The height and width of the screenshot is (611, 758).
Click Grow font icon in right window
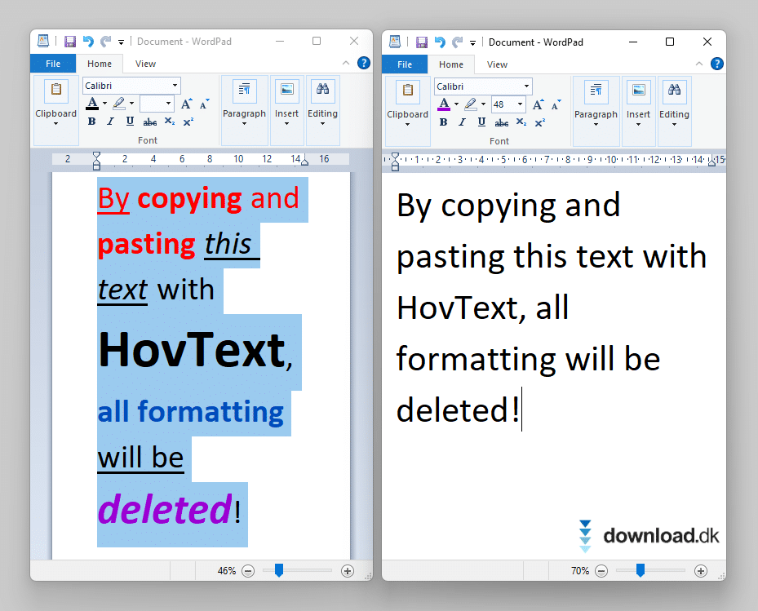point(538,105)
